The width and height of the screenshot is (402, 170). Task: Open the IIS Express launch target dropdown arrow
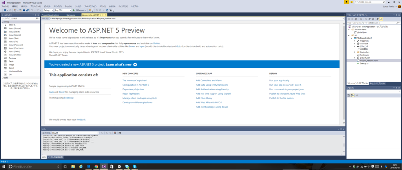(x=86, y=10)
